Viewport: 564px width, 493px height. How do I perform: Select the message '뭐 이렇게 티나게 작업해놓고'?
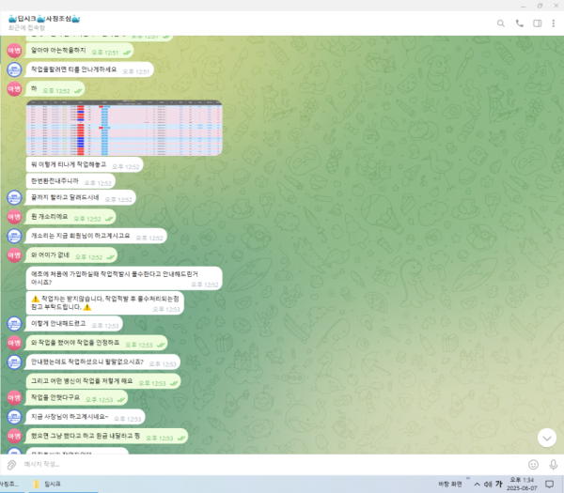coord(85,165)
